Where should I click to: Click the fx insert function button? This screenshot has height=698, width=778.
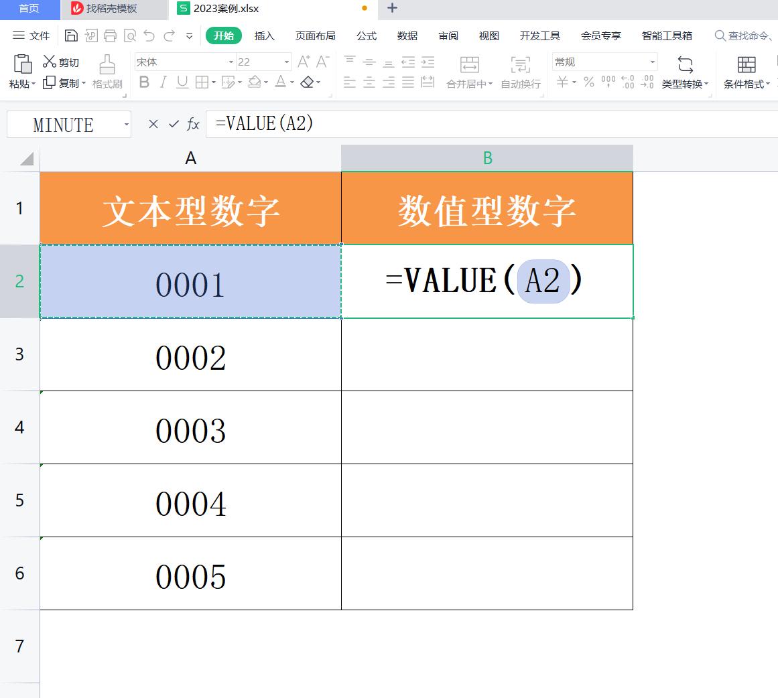[193, 124]
